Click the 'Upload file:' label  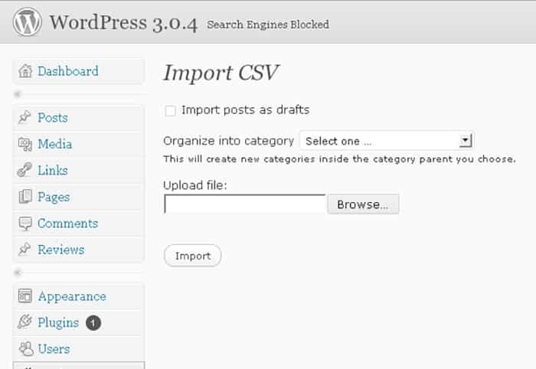195,185
